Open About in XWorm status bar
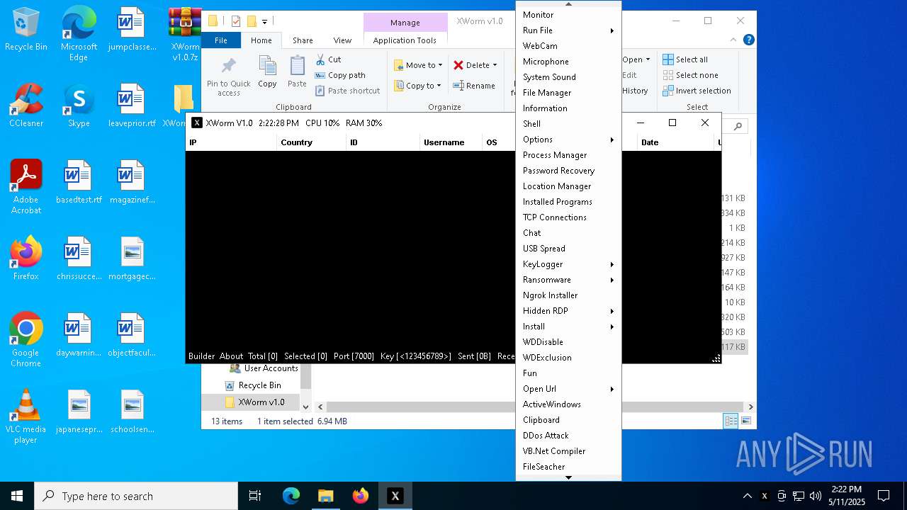The image size is (907, 510). pos(231,356)
